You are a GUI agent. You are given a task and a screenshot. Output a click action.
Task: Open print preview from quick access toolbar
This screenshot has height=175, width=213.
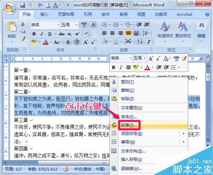(48, 6)
